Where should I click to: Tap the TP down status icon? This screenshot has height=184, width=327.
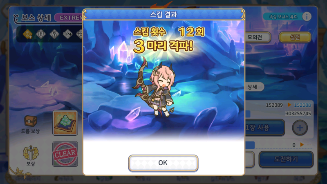pyautogui.click(x=68, y=34)
